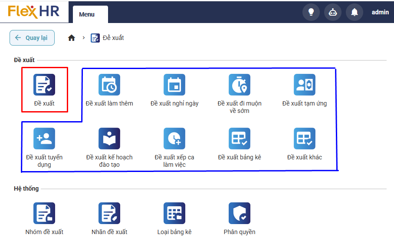Screen dimensions: 394x251
Task: Click the Quay lại back button
Action: coord(32,38)
